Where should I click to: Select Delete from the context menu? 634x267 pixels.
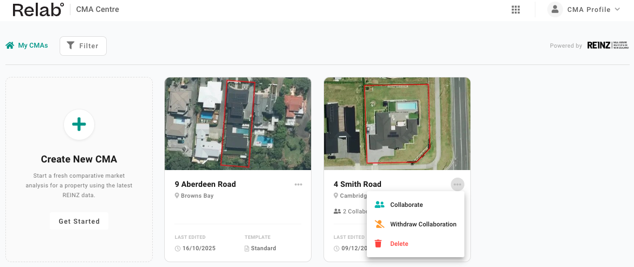click(x=399, y=244)
